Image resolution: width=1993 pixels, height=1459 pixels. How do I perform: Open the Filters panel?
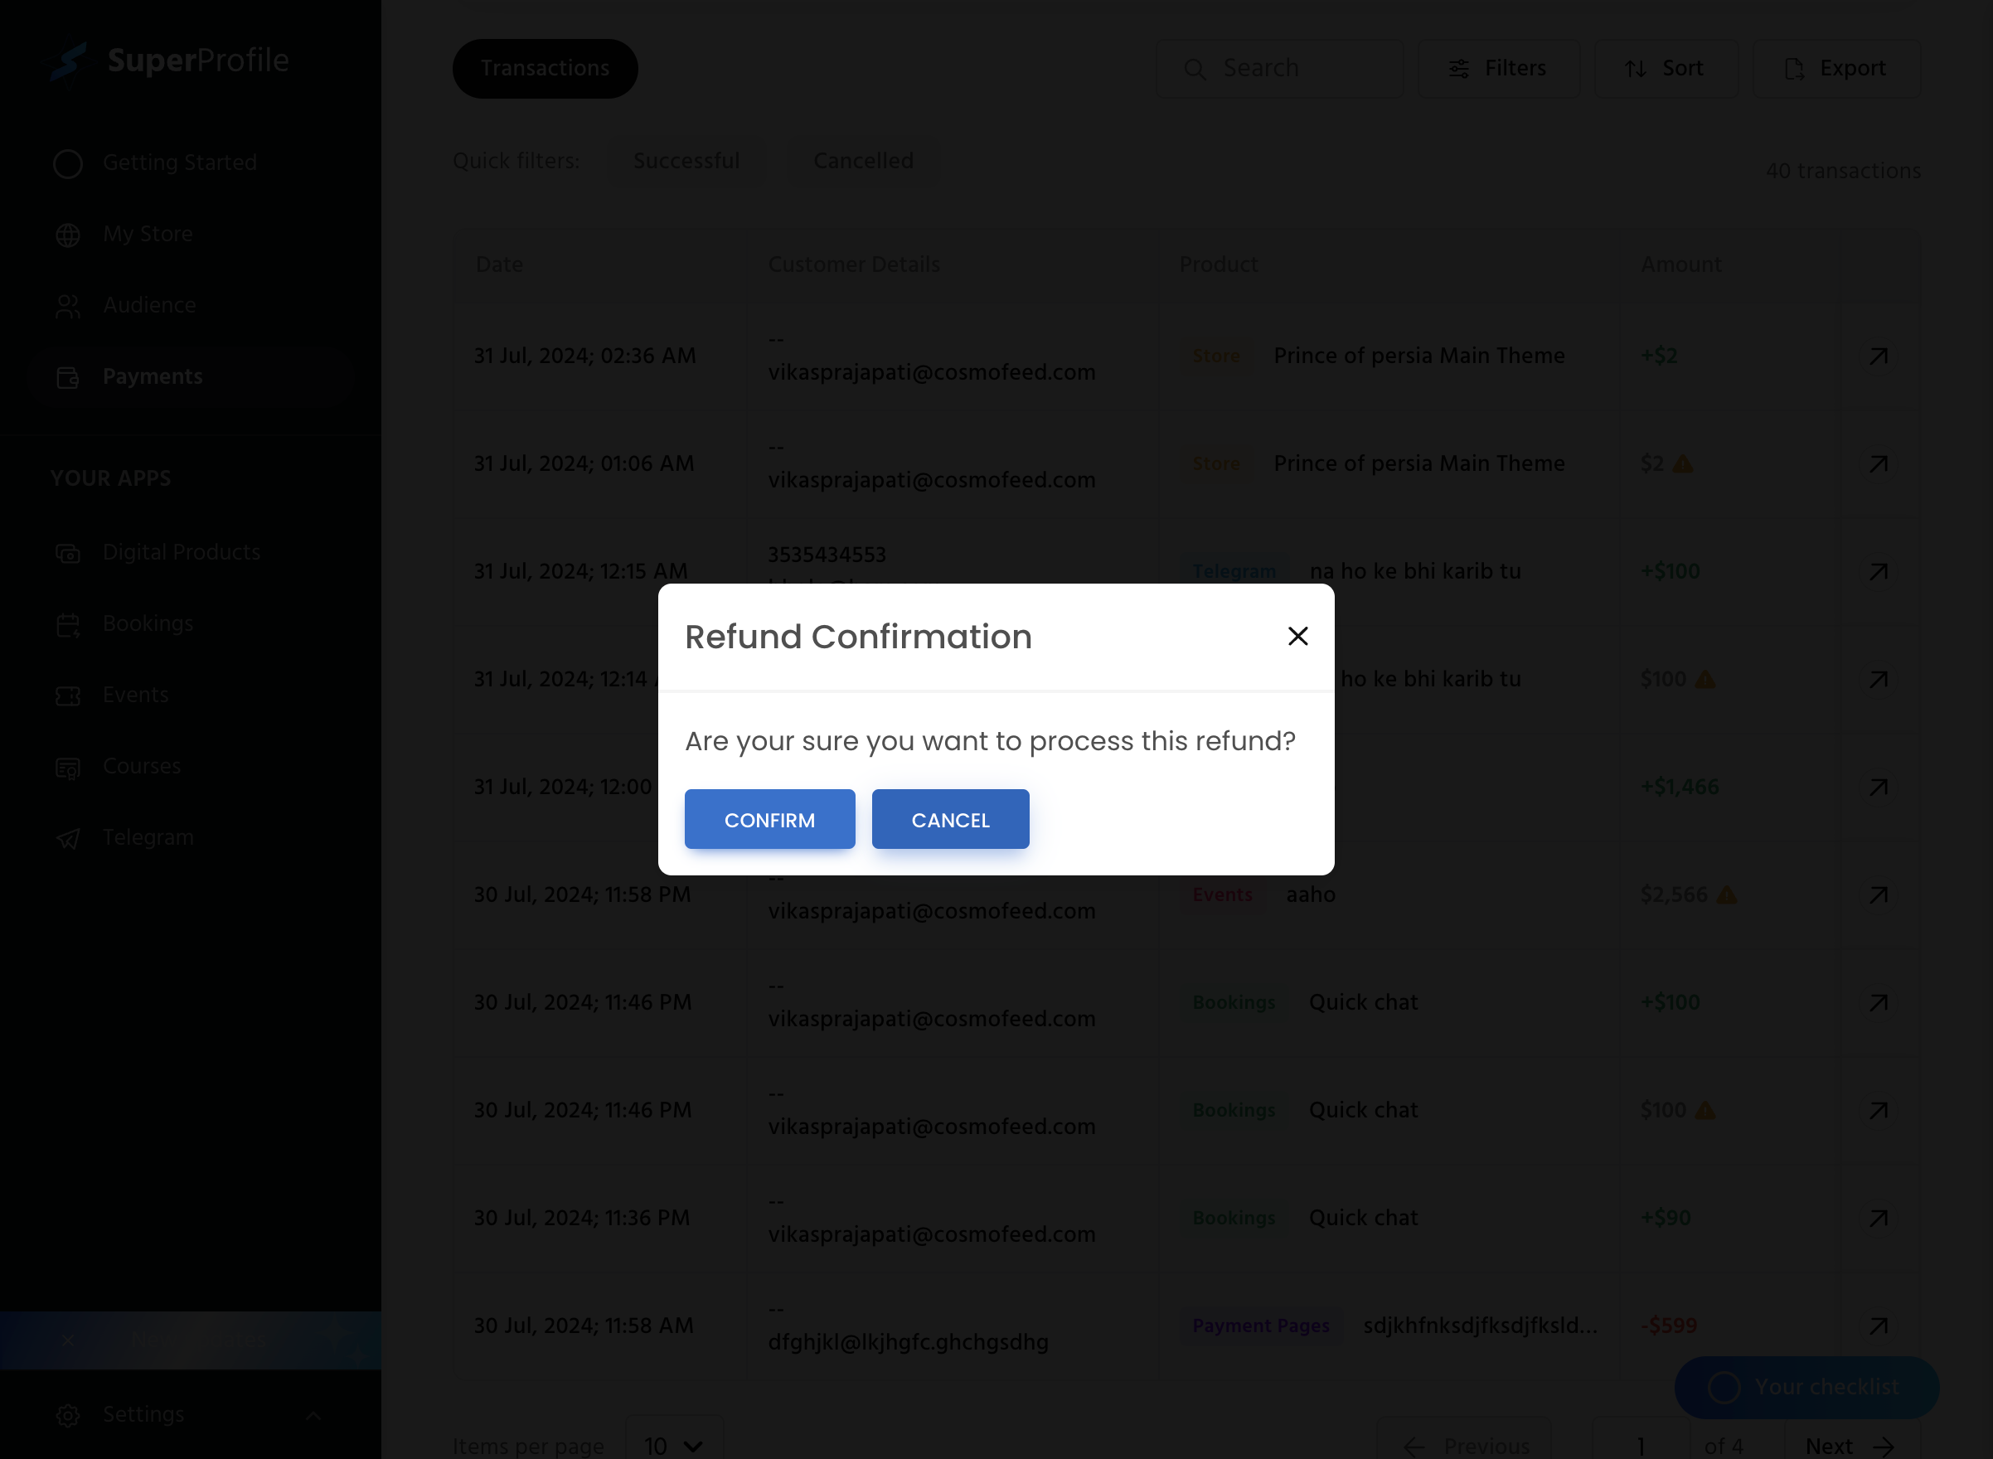coord(1496,68)
